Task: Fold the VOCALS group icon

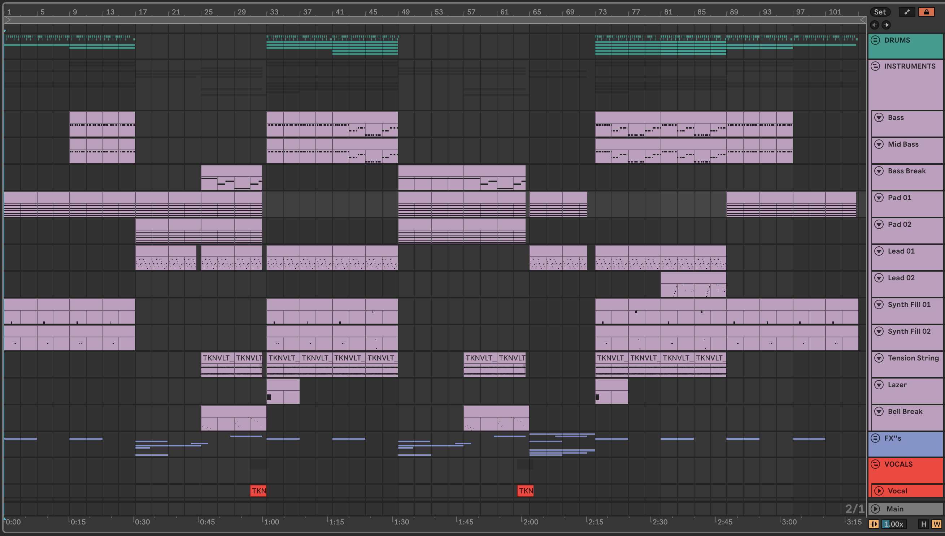Action: point(875,464)
